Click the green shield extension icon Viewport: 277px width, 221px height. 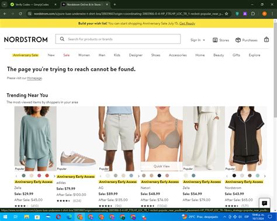(x=237, y=13)
